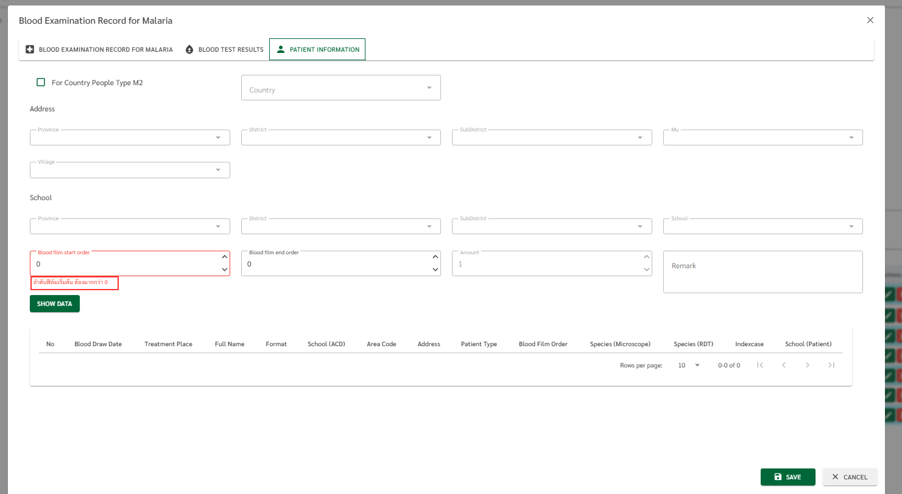This screenshot has width=902, height=494.
Task: Expand Address Province dropdown
Action: (x=130, y=137)
